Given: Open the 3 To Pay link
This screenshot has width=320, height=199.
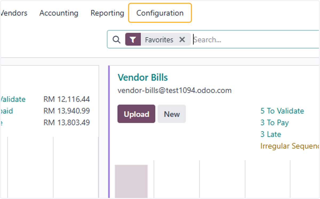Looking at the screenshot, I should [x=275, y=123].
